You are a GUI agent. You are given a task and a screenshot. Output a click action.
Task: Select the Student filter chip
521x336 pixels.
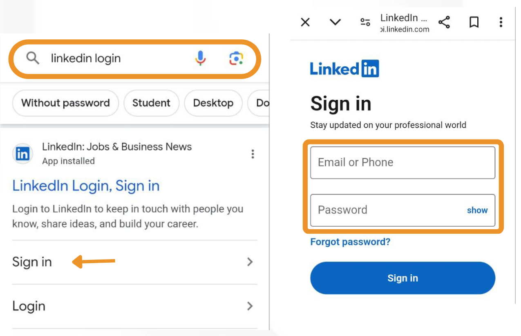(151, 103)
